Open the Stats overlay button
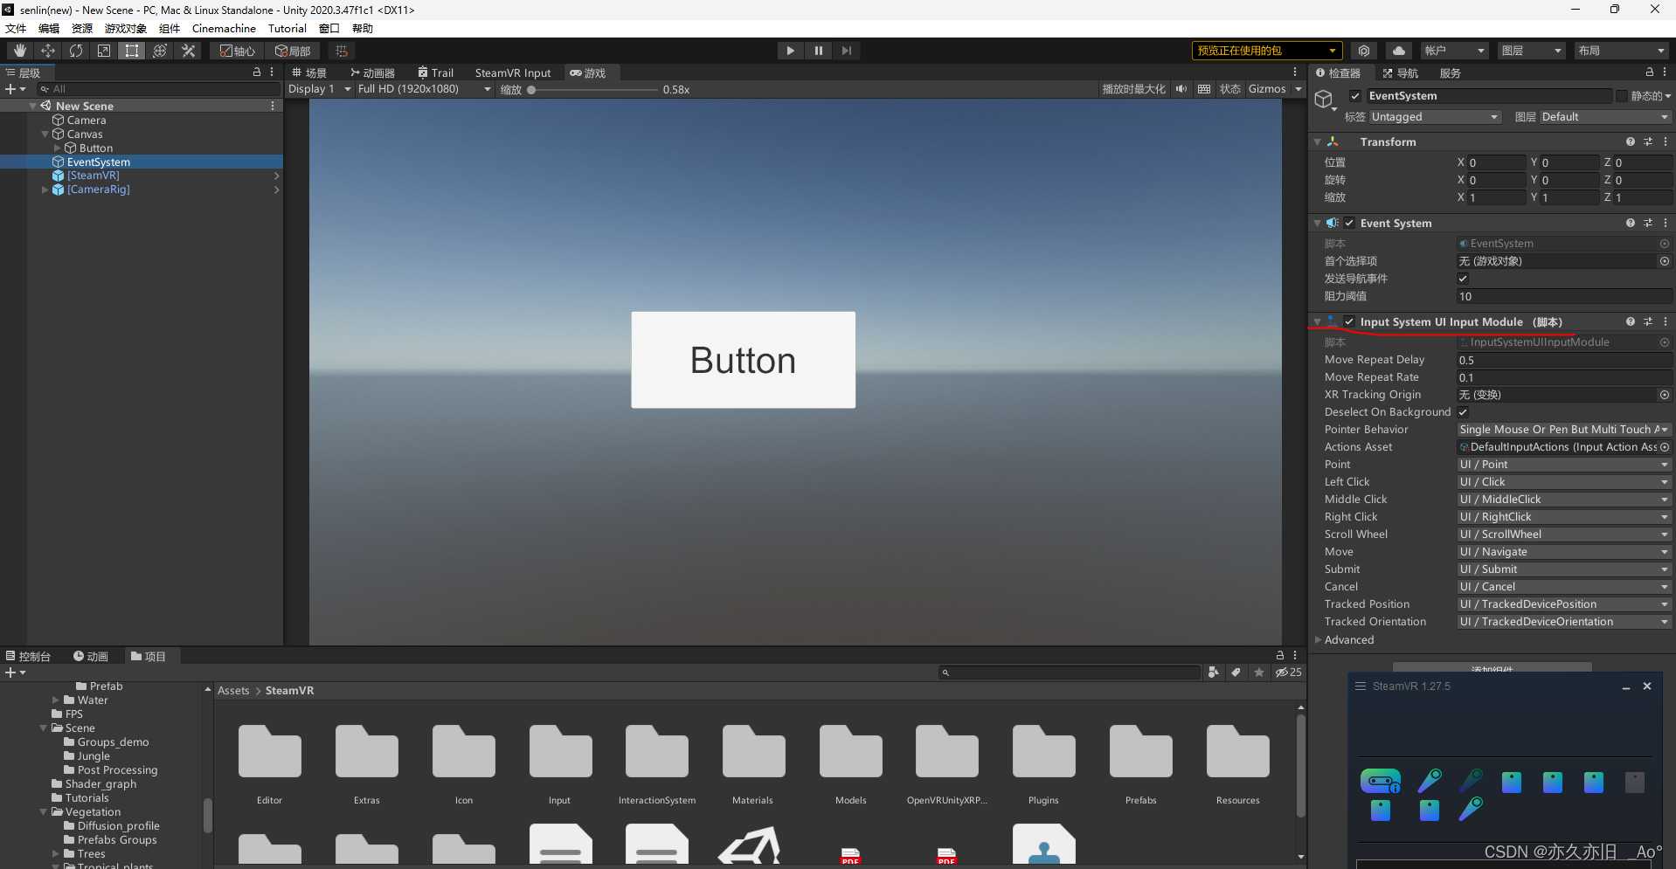 (x=1229, y=89)
